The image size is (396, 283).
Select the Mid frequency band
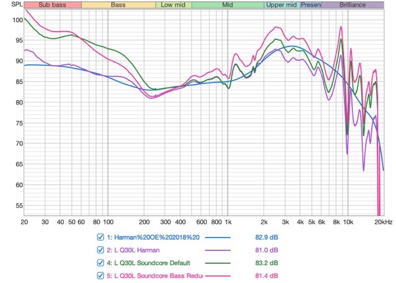coord(228,5)
